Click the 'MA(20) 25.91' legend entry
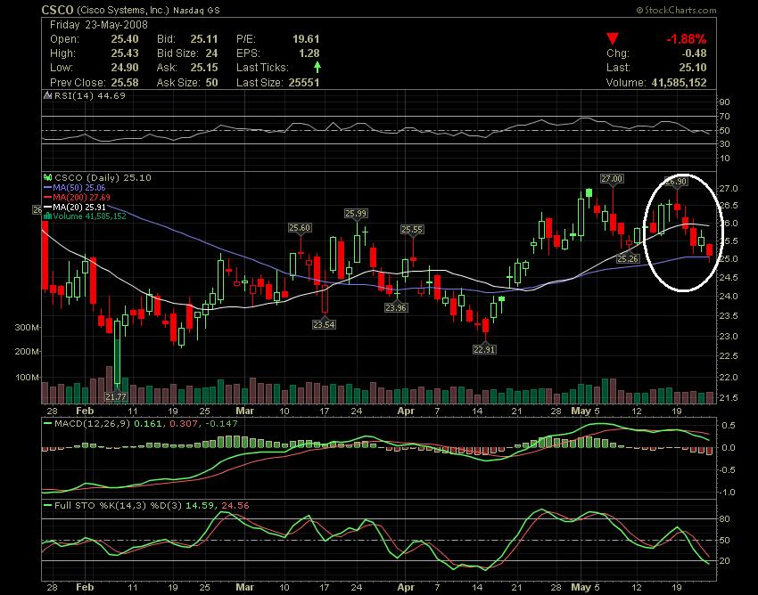Image resolution: width=758 pixels, height=595 pixels. (79, 208)
